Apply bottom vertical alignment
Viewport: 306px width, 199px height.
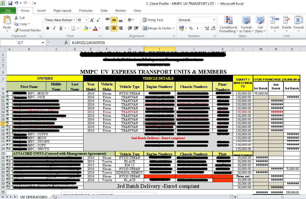121,20
